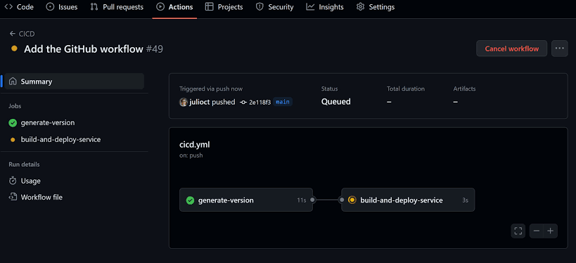Open the three-dots workflow options menu

pyautogui.click(x=559, y=49)
